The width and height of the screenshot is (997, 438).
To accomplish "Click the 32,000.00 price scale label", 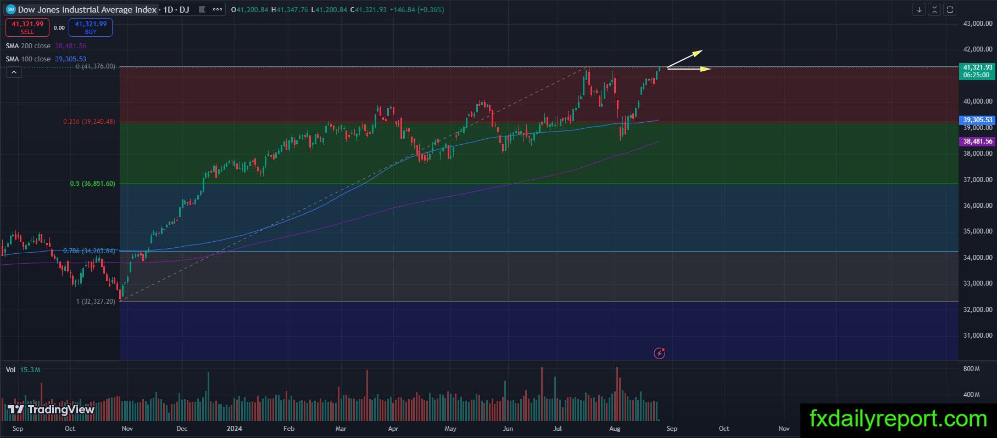I will [x=978, y=310].
